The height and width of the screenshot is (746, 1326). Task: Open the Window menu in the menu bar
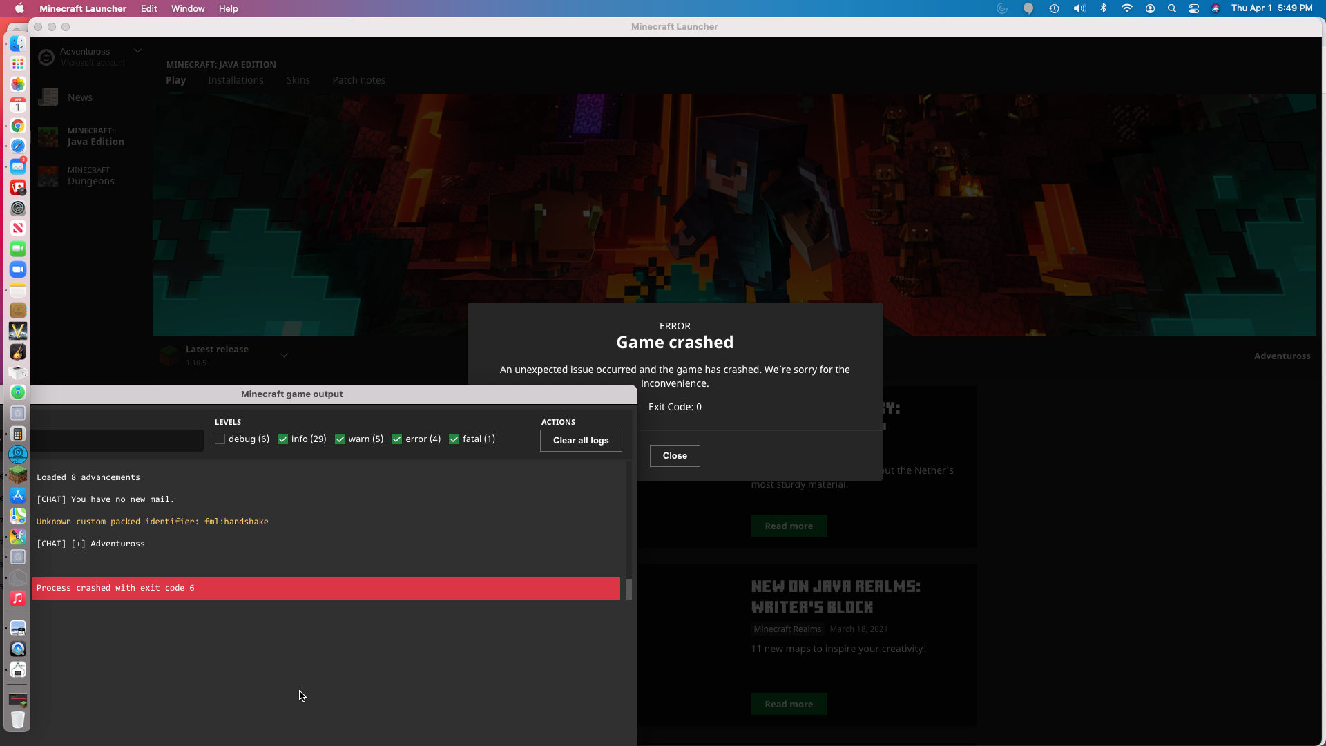(188, 8)
